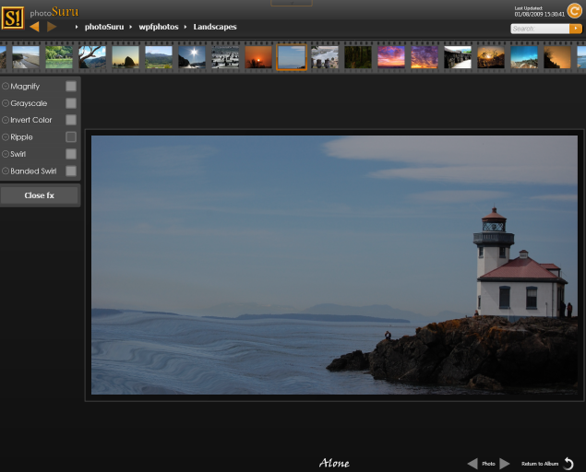Screen dimensions: 586x472
Task: Go back with the orange left arrow
Action: [x=34, y=27]
